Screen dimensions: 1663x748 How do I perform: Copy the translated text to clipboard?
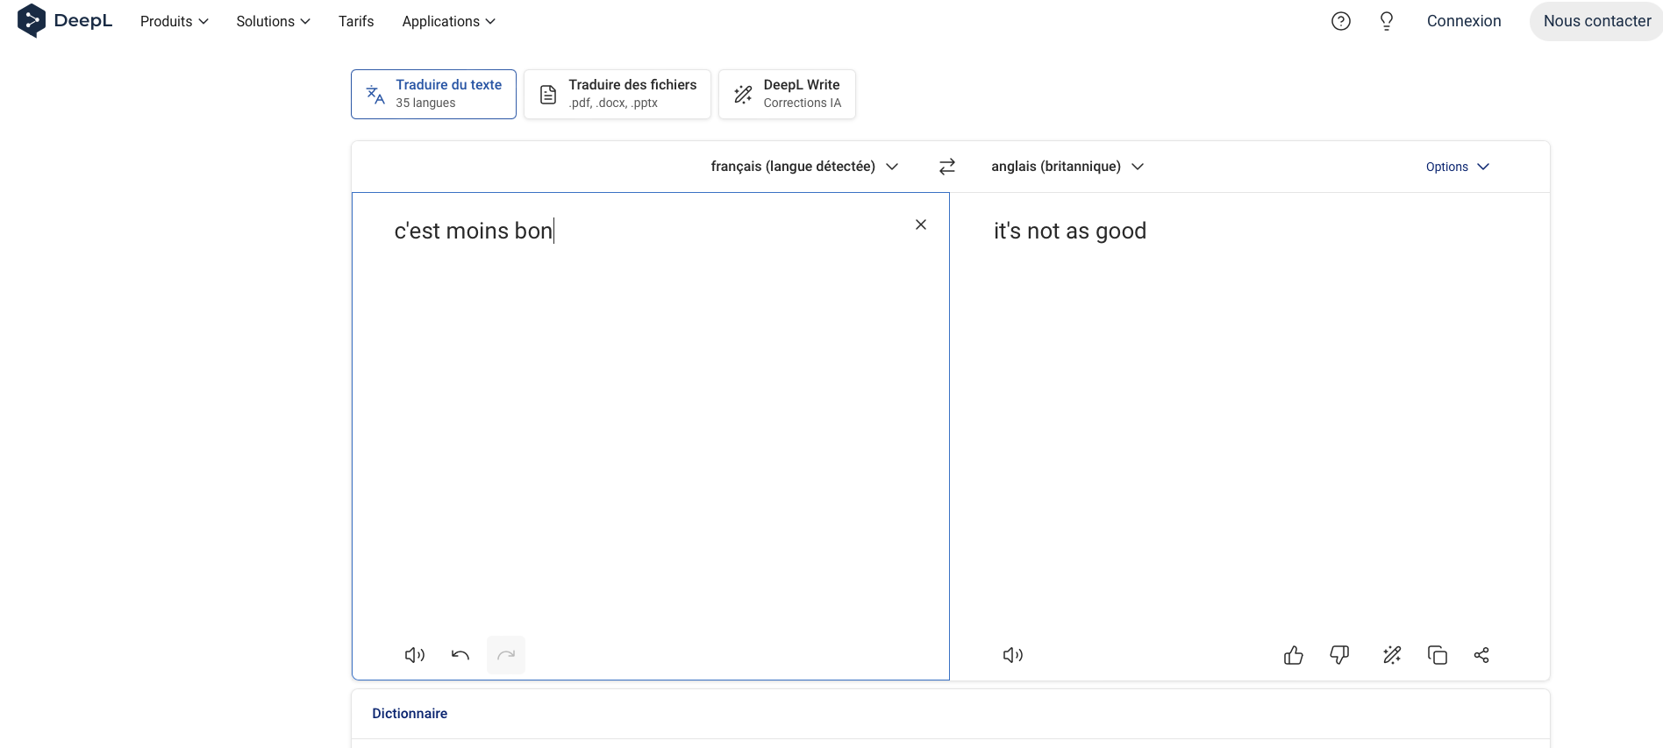point(1438,655)
